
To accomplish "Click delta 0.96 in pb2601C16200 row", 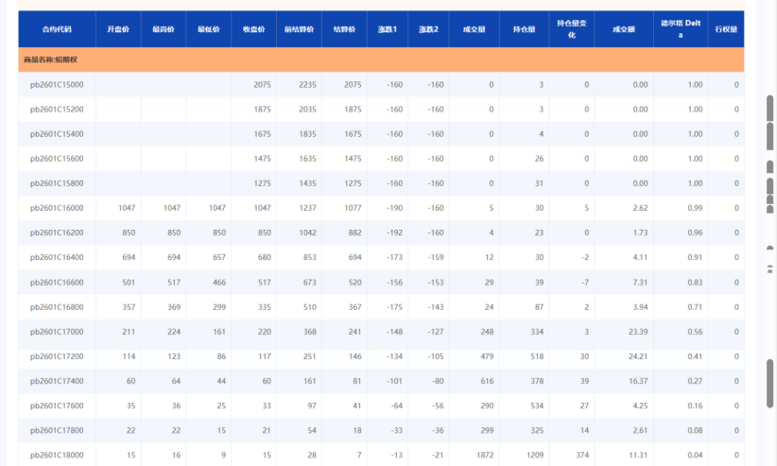I will (x=695, y=233).
